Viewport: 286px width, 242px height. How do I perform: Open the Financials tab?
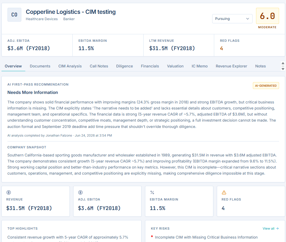(150, 66)
